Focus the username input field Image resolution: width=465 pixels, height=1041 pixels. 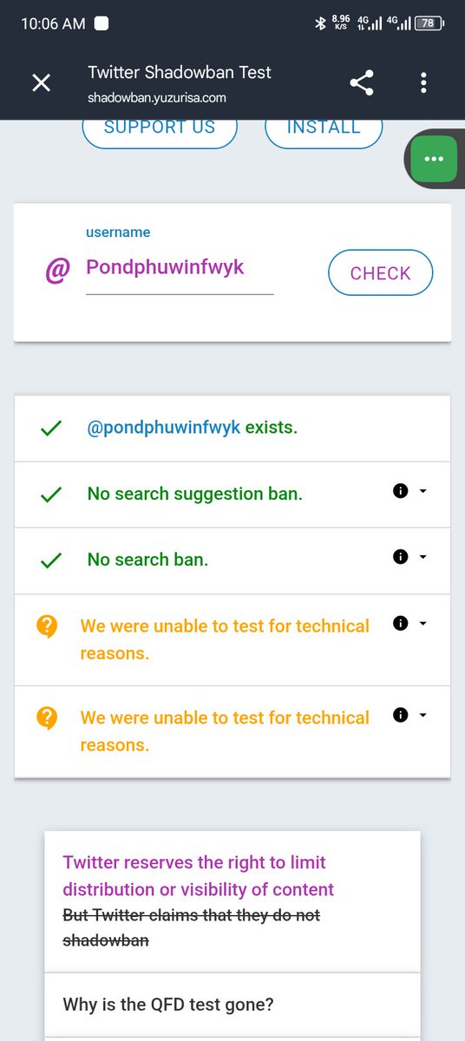180,267
